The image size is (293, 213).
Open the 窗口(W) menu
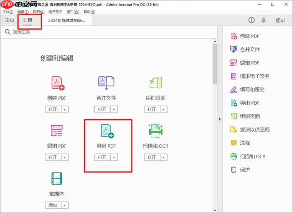click(x=73, y=12)
